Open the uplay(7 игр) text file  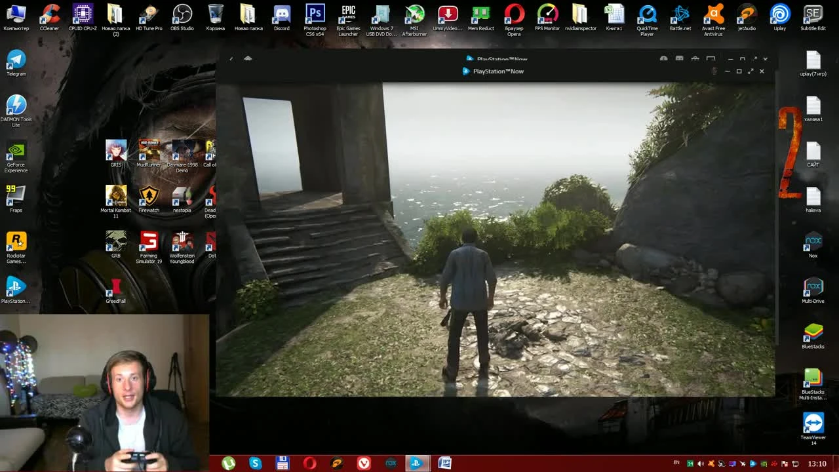click(813, 63)
